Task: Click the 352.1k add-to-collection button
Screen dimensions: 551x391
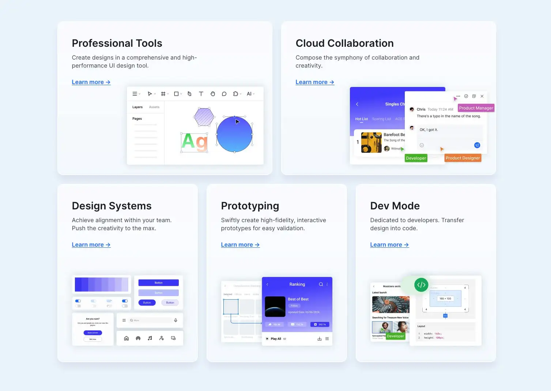Action: [320, 324]
